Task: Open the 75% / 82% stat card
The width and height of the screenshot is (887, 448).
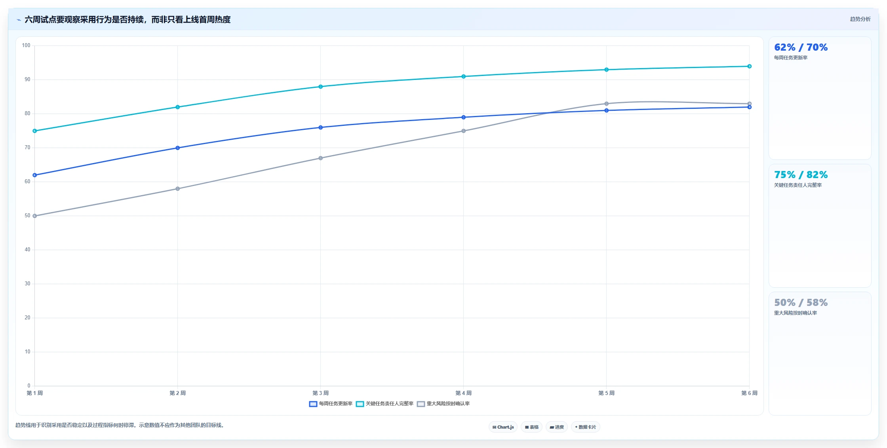Action: coord(820,226)
